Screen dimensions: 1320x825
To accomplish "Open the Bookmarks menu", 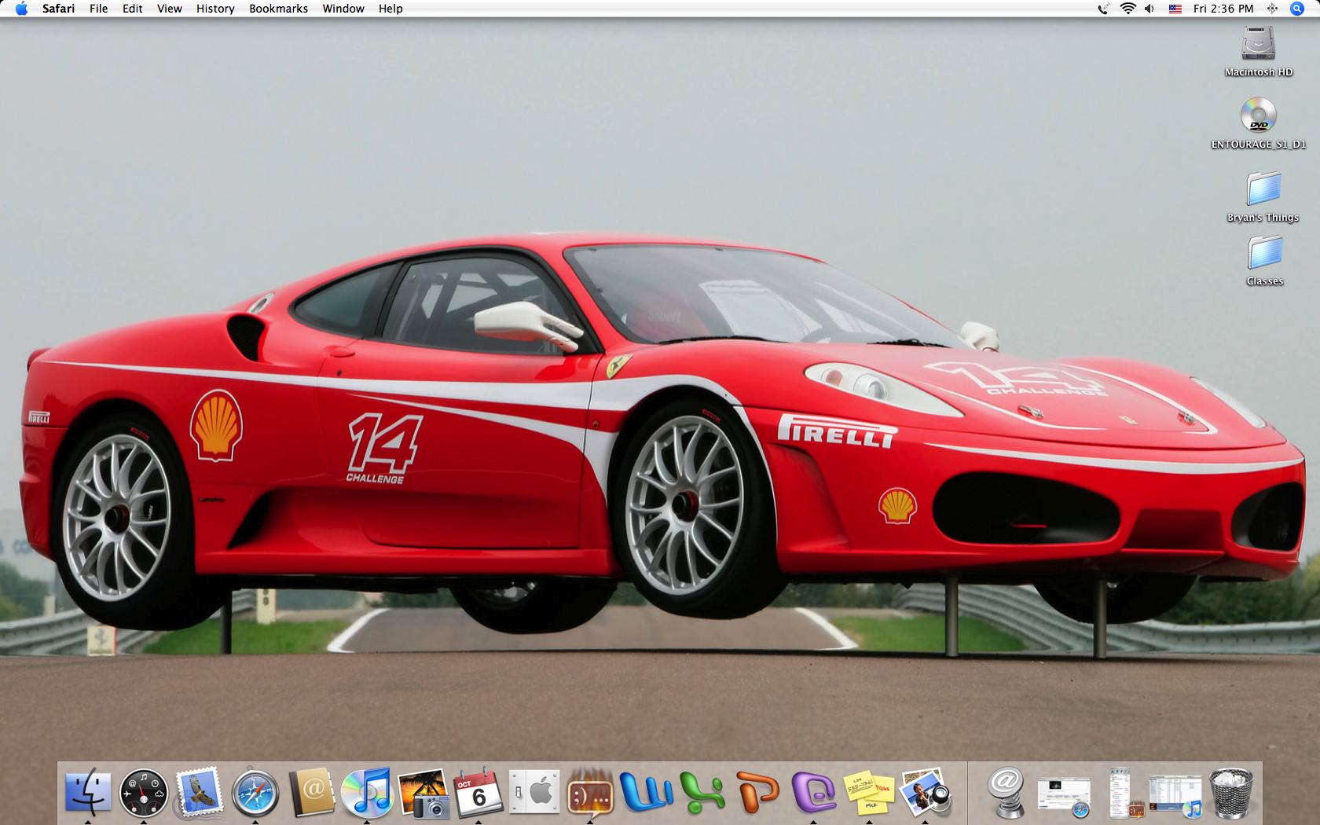I will [278, 9].
